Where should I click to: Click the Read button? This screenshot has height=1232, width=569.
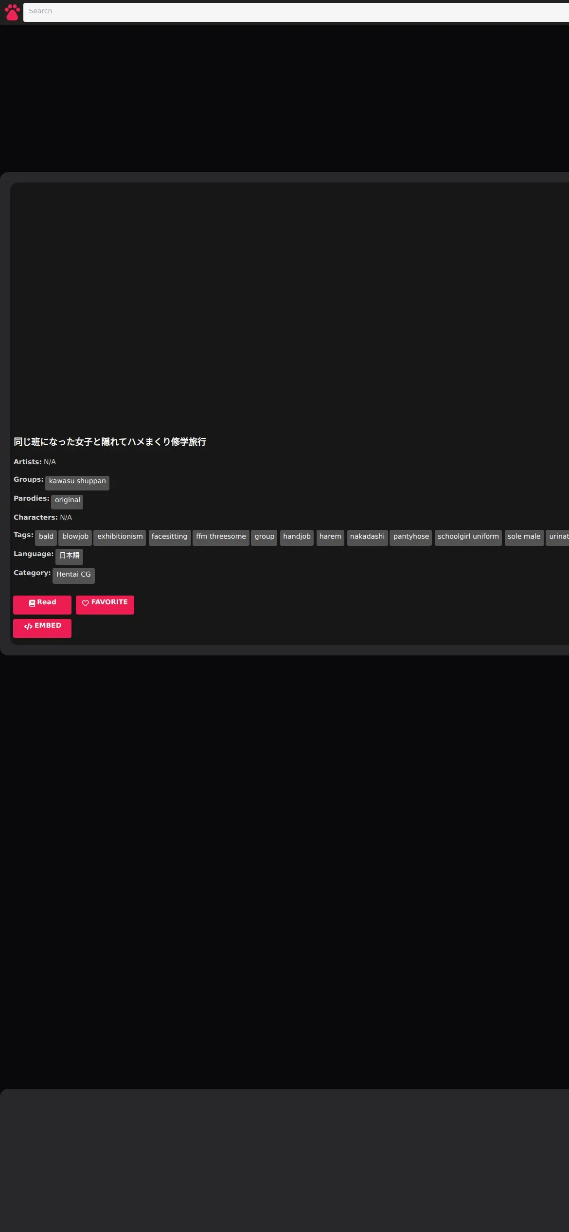[42, 605]
